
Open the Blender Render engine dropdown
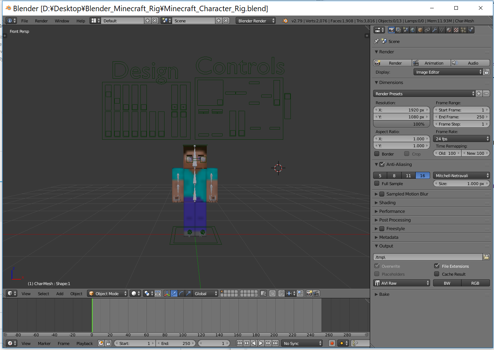(x=256, y=21)
